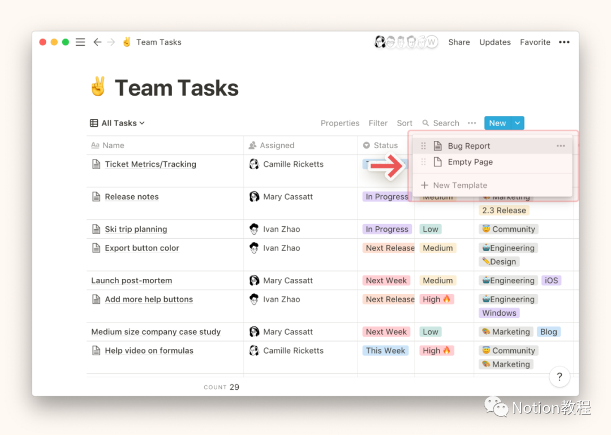Open the view options ellipsis beside Search

[472, 123]
